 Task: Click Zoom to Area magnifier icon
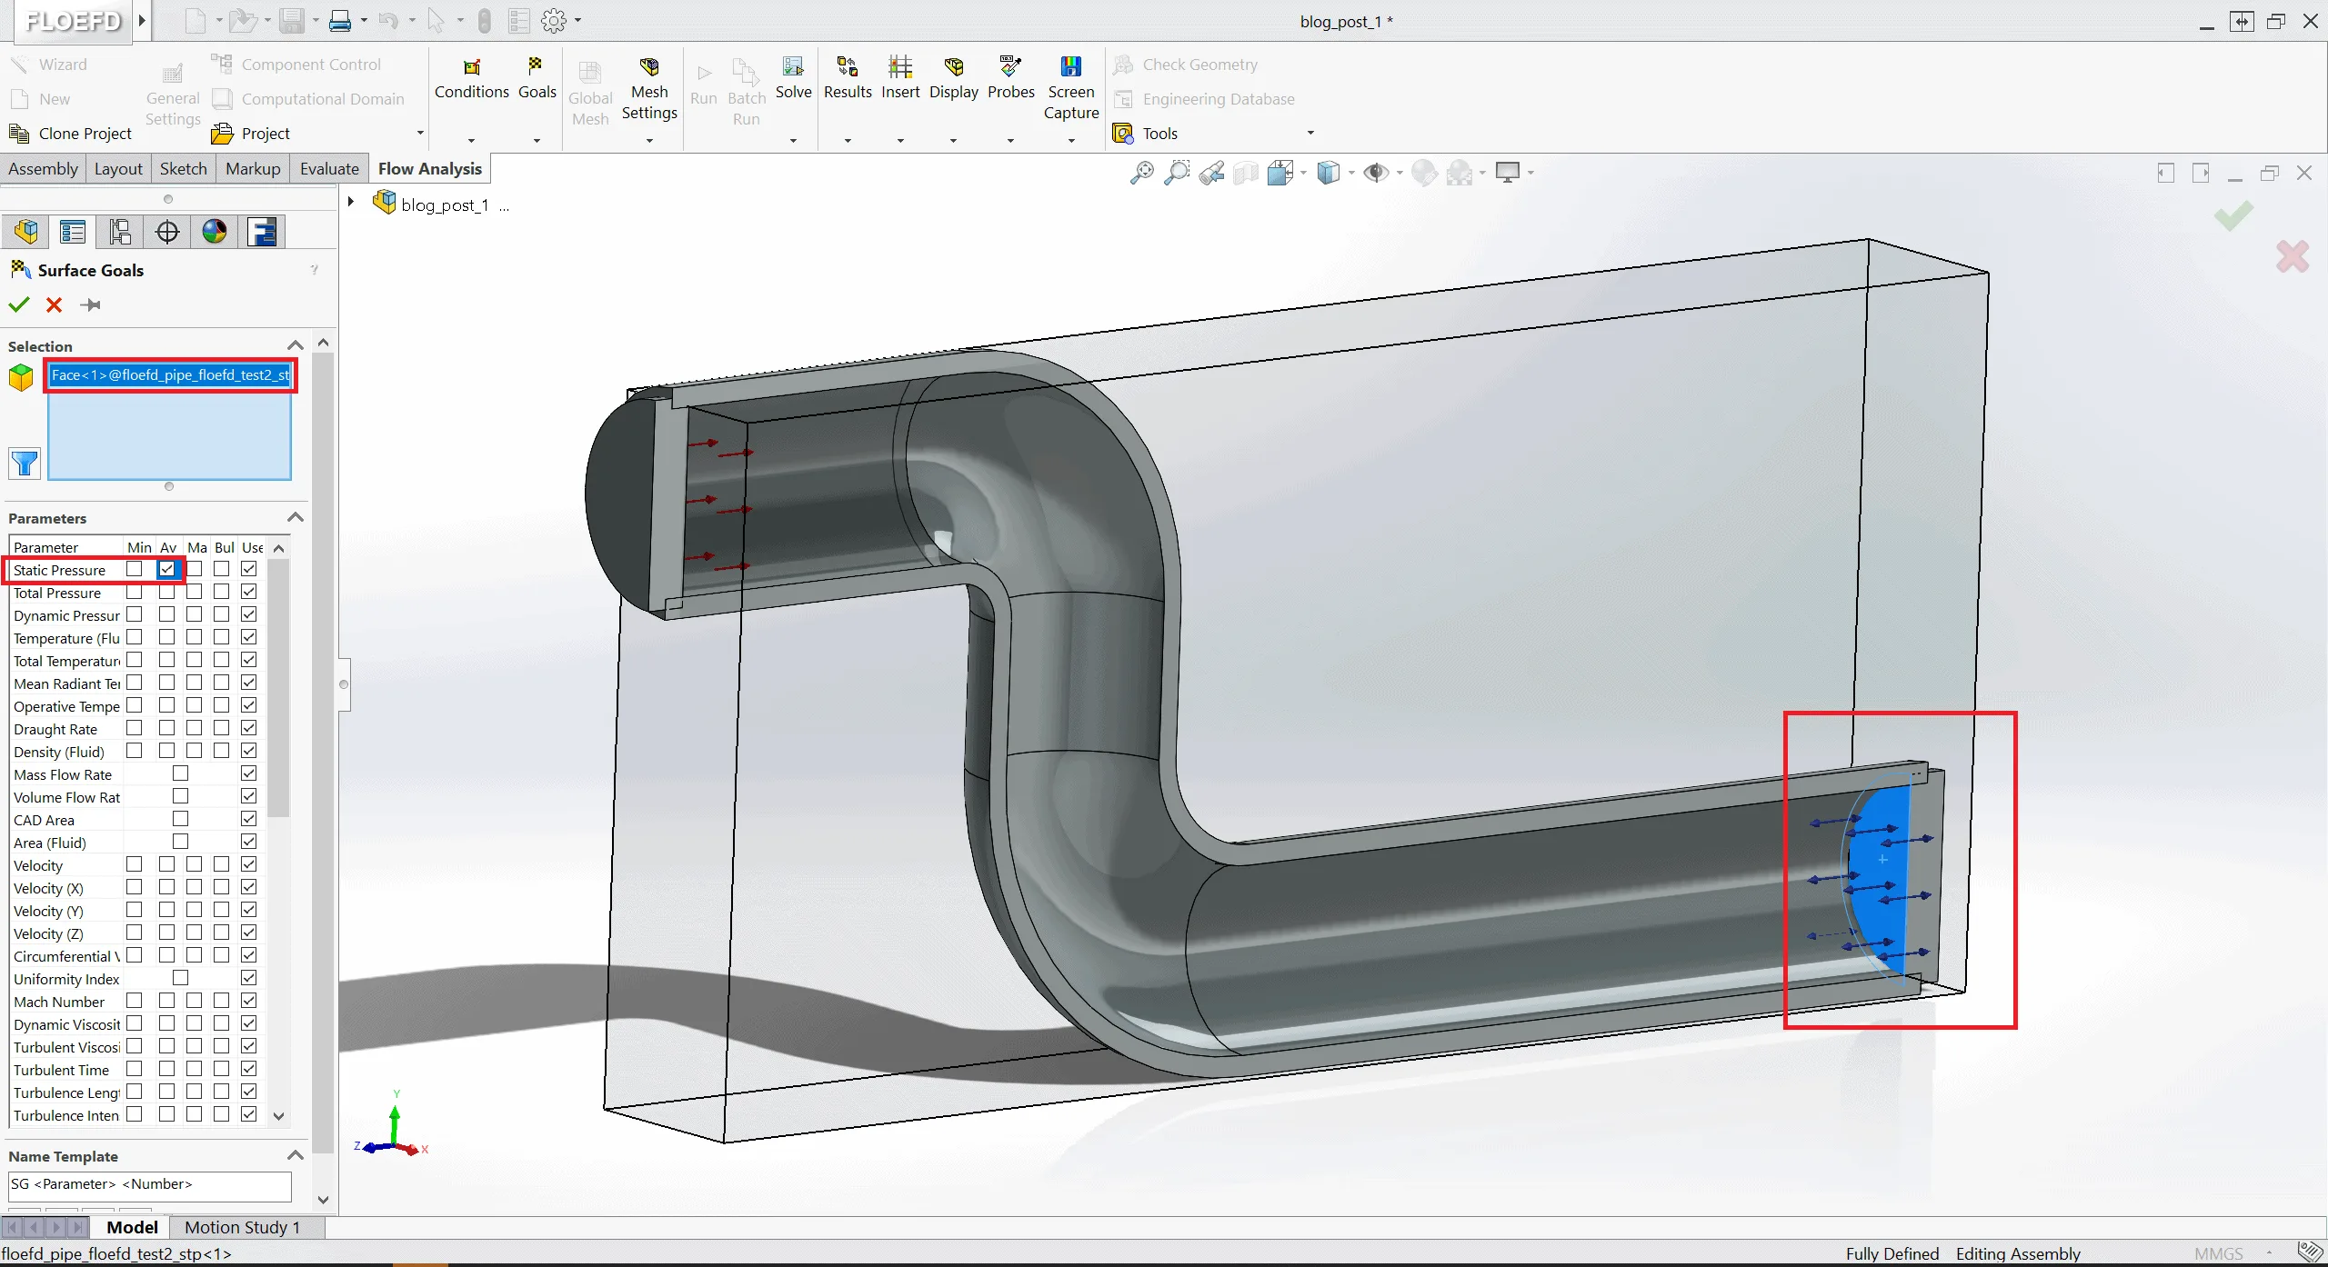click(1177, 173)
